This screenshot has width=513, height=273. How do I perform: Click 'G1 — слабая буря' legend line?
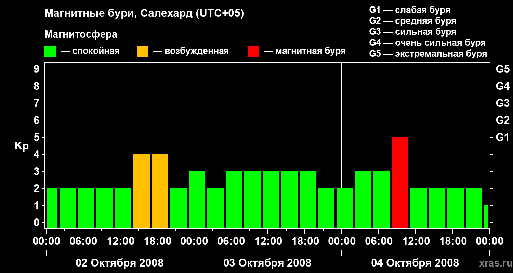(410, 10)
